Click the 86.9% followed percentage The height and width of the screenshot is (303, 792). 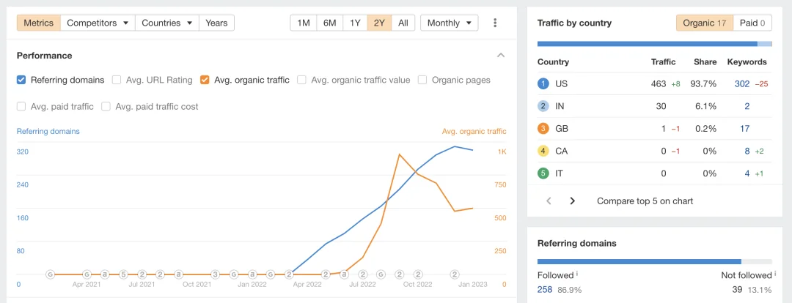(569, 290)
